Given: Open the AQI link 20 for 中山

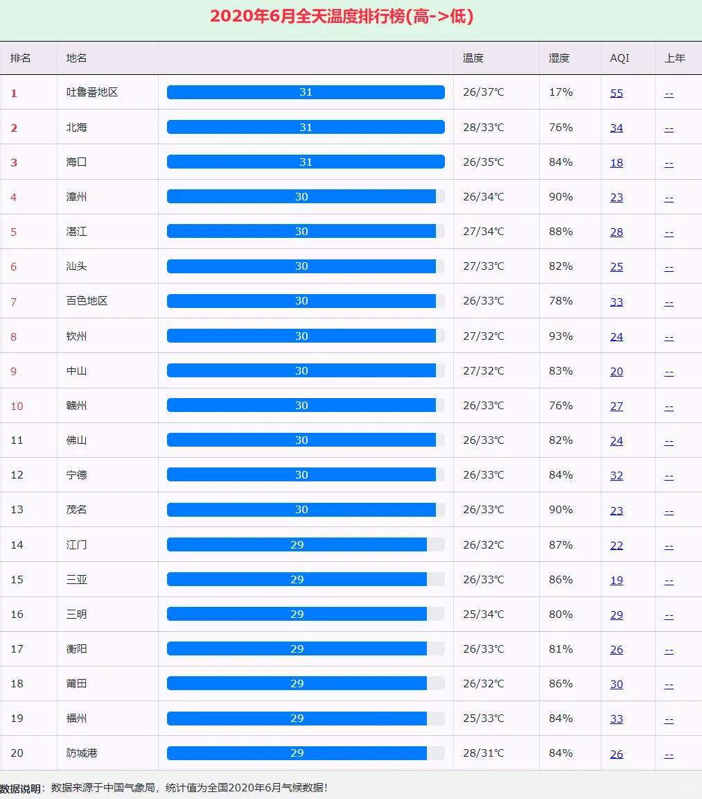Looking at the screenshot, I should coord(617,372).
